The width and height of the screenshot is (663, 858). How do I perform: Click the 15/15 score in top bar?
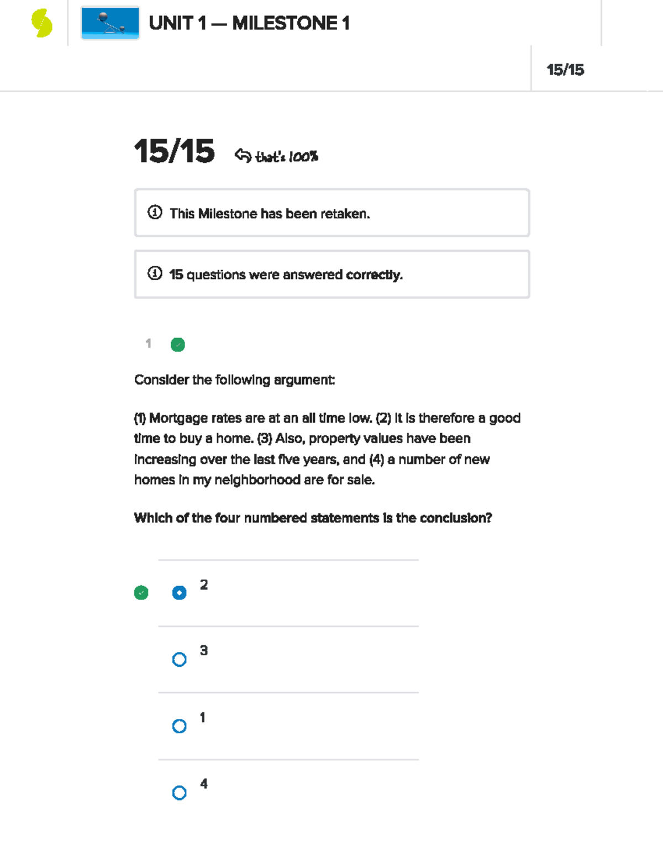[565, 70]
